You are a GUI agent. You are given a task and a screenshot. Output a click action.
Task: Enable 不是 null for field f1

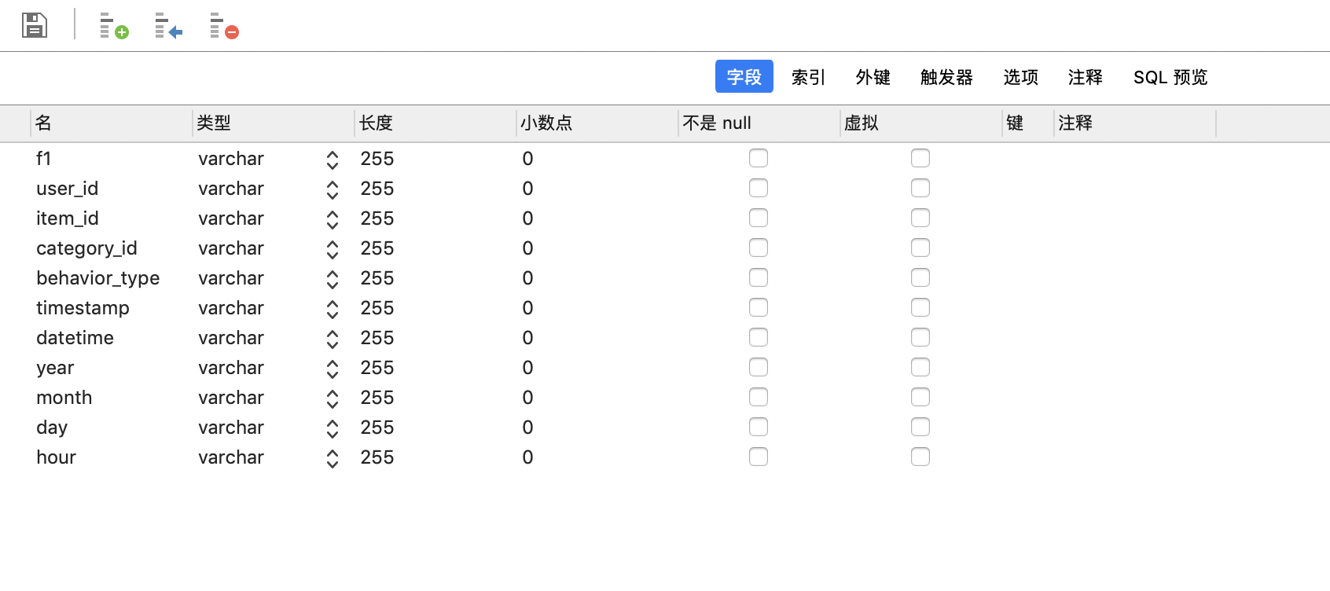coord(759,158)
